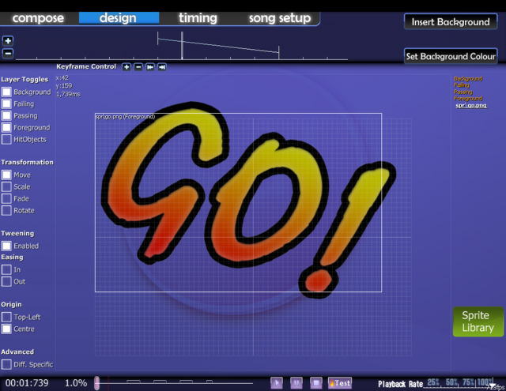Switch to the compose tab
506x391 pixels.
[38, 18]
